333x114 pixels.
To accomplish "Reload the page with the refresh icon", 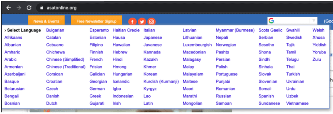I will [29, 8].
